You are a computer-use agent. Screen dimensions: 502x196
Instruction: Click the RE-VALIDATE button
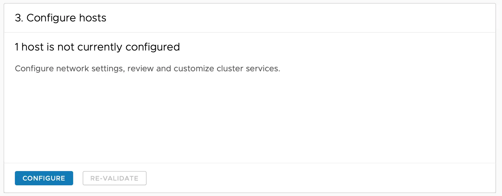114,178
